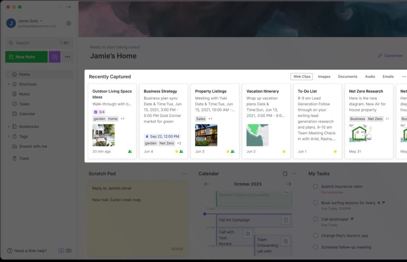Viewport: 407px width, 262px height.
Task: Check off Schedule follow-up meeting task
Action: click(315, 247)
